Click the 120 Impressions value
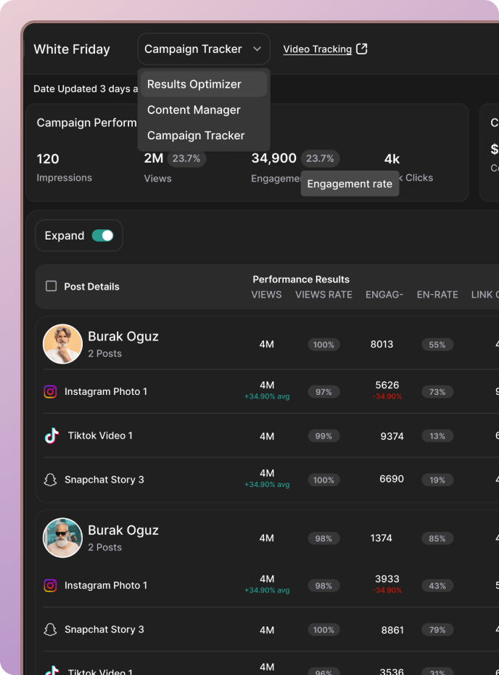 (48, 159)
